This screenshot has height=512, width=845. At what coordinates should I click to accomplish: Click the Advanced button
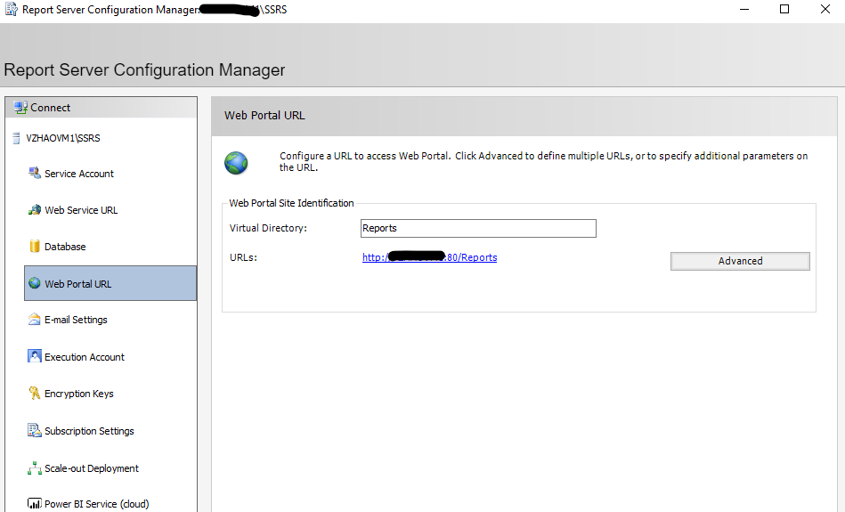coord(740,261)
